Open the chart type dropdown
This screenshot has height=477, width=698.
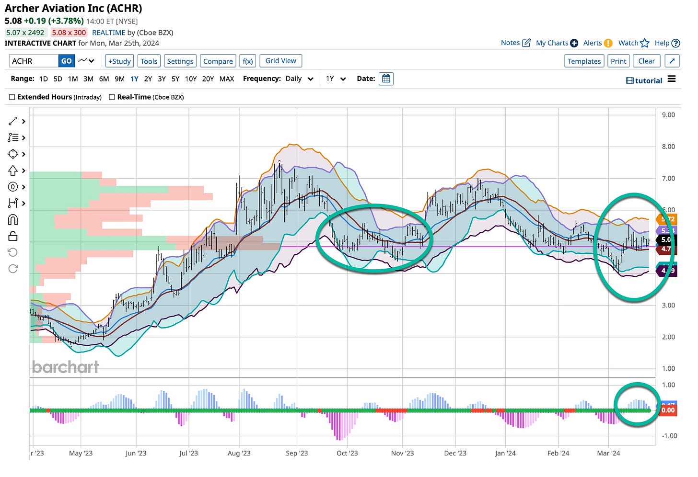pyautogui.click(x=86, y=61)
